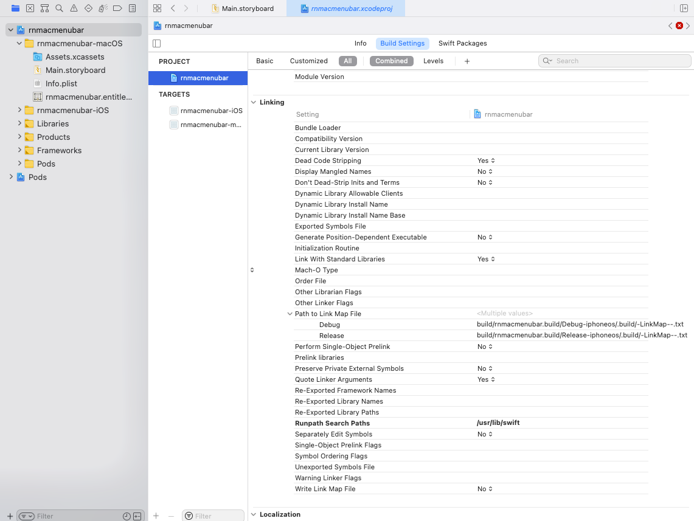This screenshot has width=694, height=521.
Task: Open the Test navigator diamond icon
Action: tap(89, 8)
